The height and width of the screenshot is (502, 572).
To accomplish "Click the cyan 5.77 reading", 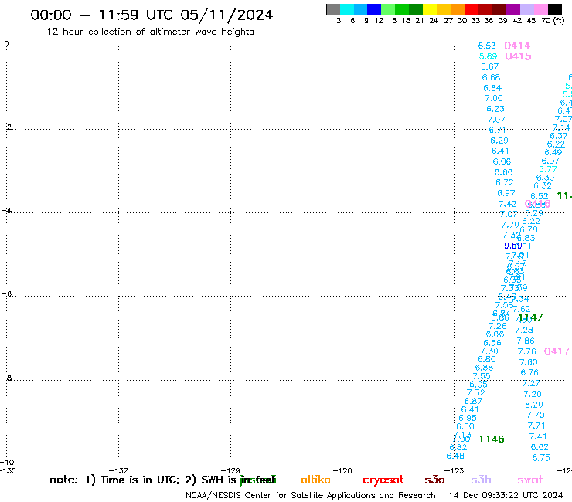I will (x=548, y=169).
